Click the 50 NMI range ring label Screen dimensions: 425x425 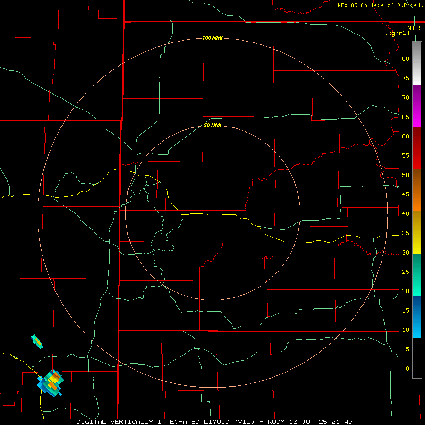pyautogui.click(x=212, y=125)
